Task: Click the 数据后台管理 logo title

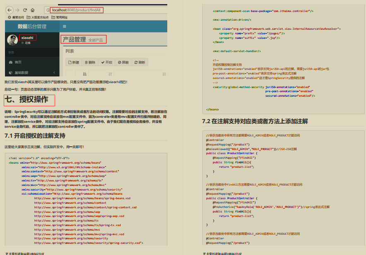Action: (32, 26)
